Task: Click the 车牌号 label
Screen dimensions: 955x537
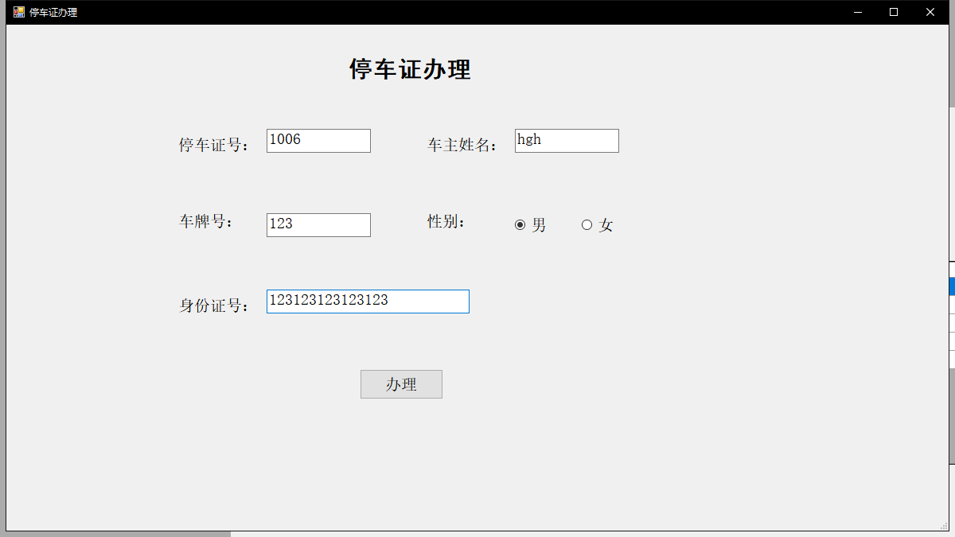Action: (207, 221)
